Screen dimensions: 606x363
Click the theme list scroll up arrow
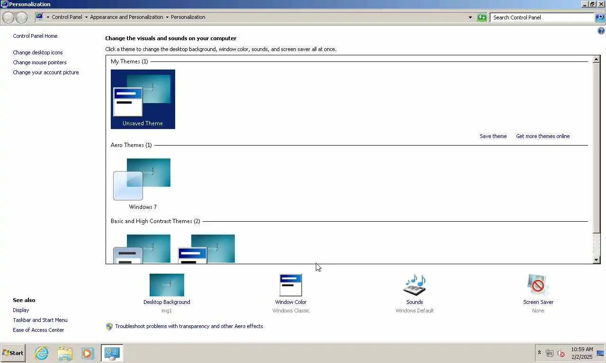[597, 59]
